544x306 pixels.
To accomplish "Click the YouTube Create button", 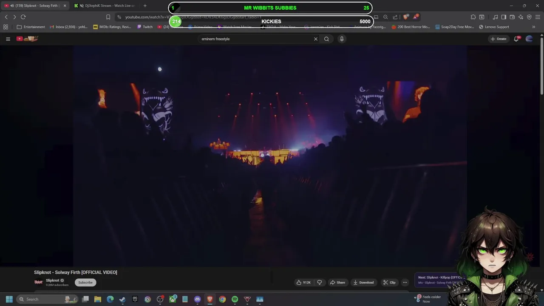I will pos(499,39).
